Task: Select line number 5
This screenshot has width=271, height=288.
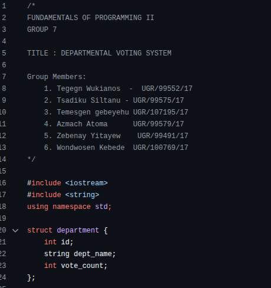Action: (4, 53)
